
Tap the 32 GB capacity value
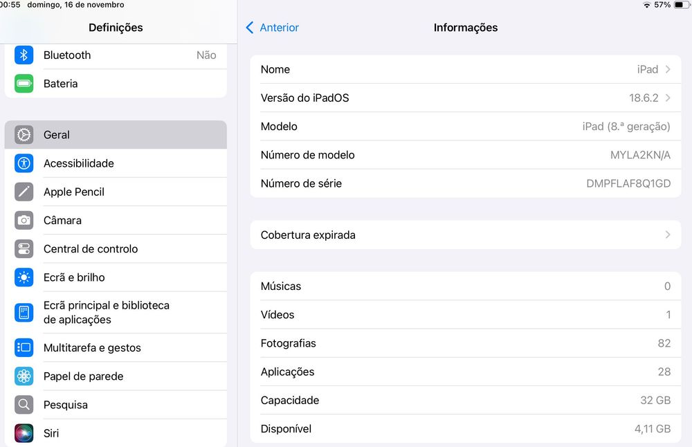pos(655,400)
